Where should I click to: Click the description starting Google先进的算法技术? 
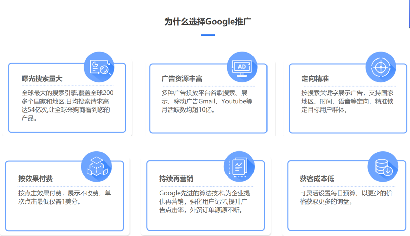(x=205, y=201)
